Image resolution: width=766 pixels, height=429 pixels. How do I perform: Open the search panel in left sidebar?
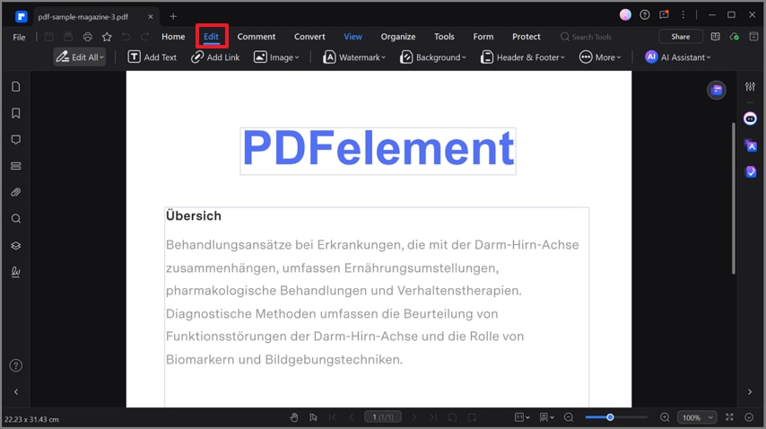tap(15, 218)
